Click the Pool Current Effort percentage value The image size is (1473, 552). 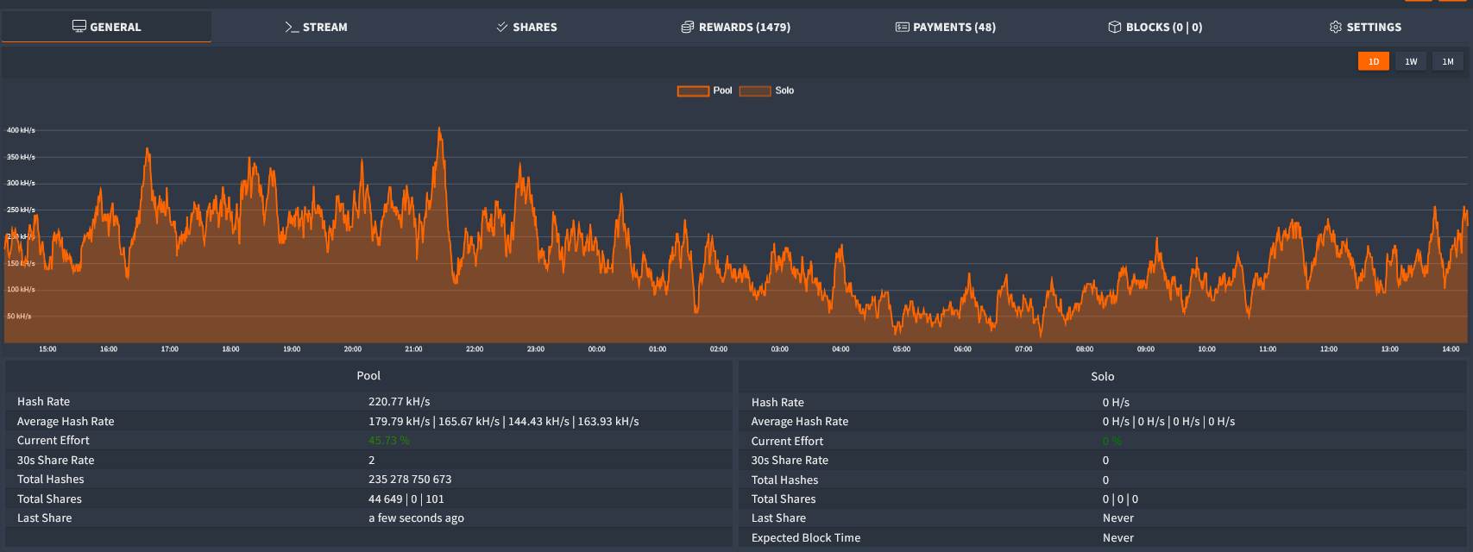[x=389, y=441]
